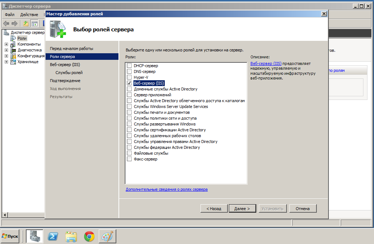
Task: Click the Forward arrow in the toolbar
Action: (x=15, y=24)
